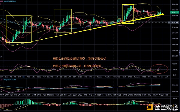Select AO in the indicator row under the KDJ panel
180x112 pixels.
point(94,77)
